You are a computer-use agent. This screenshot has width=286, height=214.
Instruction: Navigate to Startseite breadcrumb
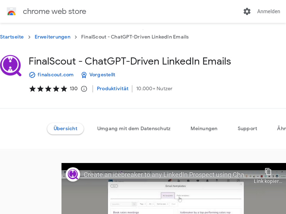(12, 37)
